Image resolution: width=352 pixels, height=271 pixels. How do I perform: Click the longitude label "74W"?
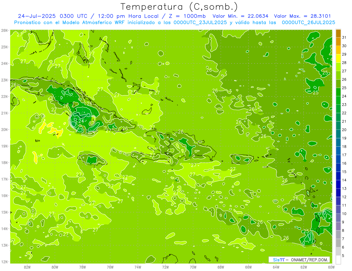[x=138, y=267]
